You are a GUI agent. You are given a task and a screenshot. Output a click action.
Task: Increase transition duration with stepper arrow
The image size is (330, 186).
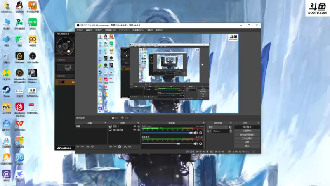[x=231, y=130]
